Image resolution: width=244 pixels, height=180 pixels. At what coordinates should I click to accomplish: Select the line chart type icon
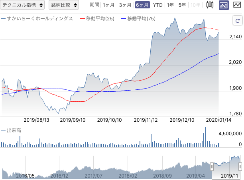pos(237,5)
